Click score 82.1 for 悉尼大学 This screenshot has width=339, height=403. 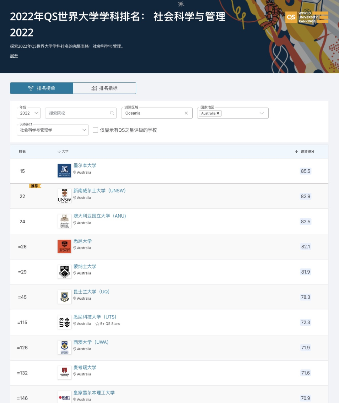(x=305, y=247)
